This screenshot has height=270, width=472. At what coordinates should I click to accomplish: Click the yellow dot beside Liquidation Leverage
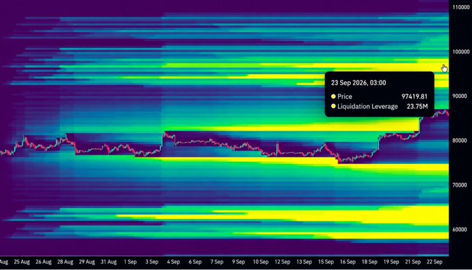(333, 106)
